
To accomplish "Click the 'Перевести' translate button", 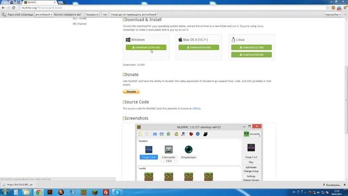I will 92,15.
